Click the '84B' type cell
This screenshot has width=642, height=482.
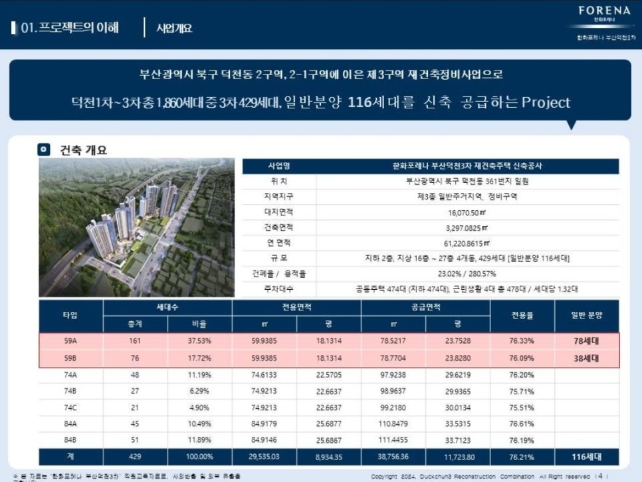point(70,440)
